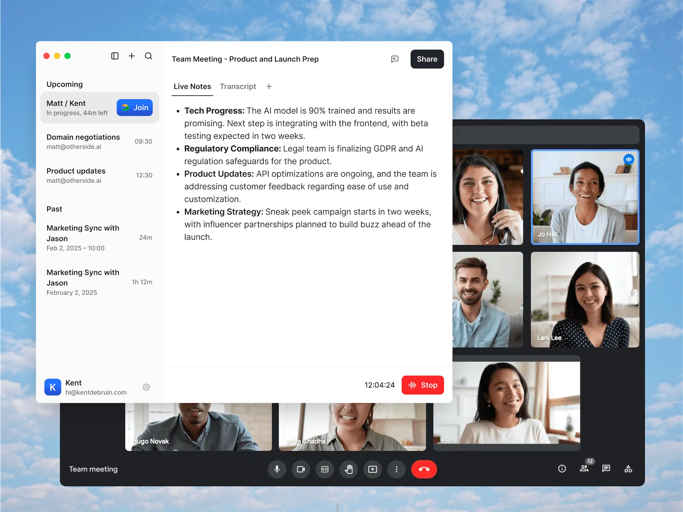Click the Share button
The height and width of the screenshot is (512, 683).
click(427, 59)
